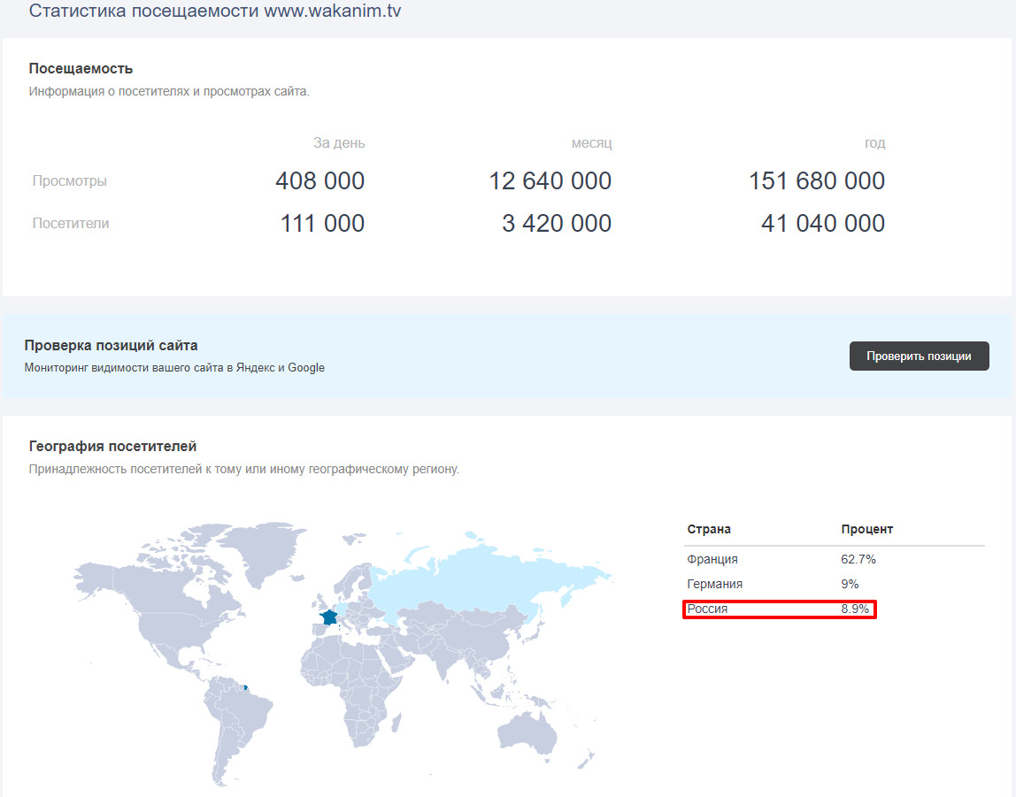Click the 62.7% value for France
1016x797 pixels.
pos(858,559)
